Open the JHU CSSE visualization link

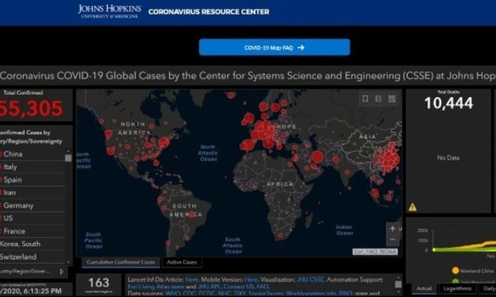pyautogui.click(x=310, y=280)
